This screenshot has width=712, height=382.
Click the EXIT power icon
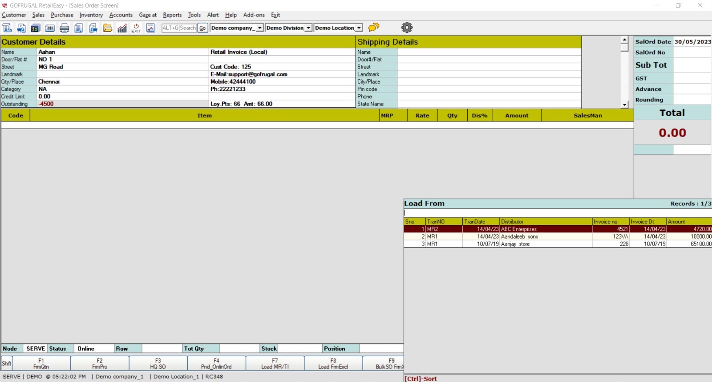click(x=136, y=28)
